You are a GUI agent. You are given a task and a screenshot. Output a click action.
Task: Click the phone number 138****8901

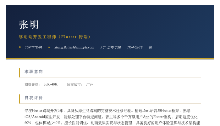click(x=34, y=47)
